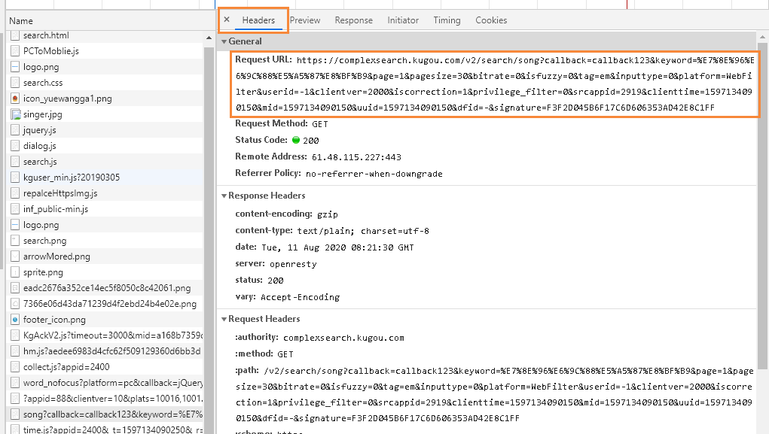Click the :authority complexsearch.kugou.com value
769x434 pixels.
[343, 338]
